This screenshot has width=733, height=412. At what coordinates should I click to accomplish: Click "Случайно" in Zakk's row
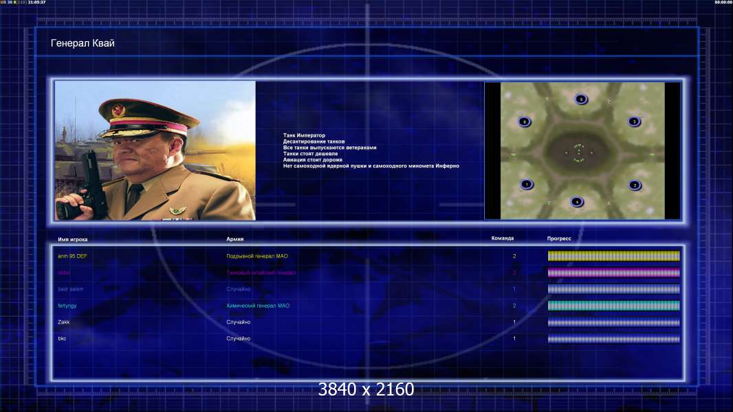click(239, 322)
